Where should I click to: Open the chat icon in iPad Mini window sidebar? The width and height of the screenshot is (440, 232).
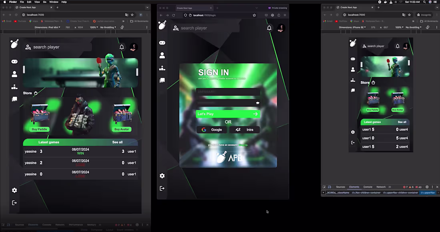click(14, 99)
